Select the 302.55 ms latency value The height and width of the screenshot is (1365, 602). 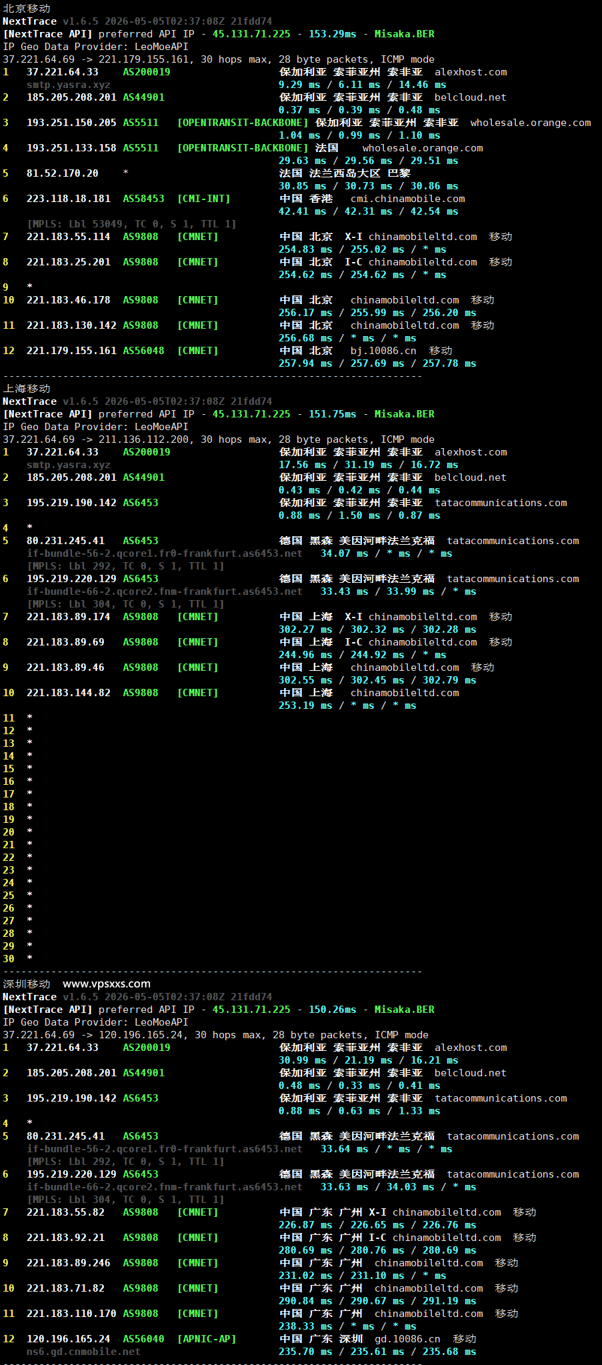click(305, 680)
